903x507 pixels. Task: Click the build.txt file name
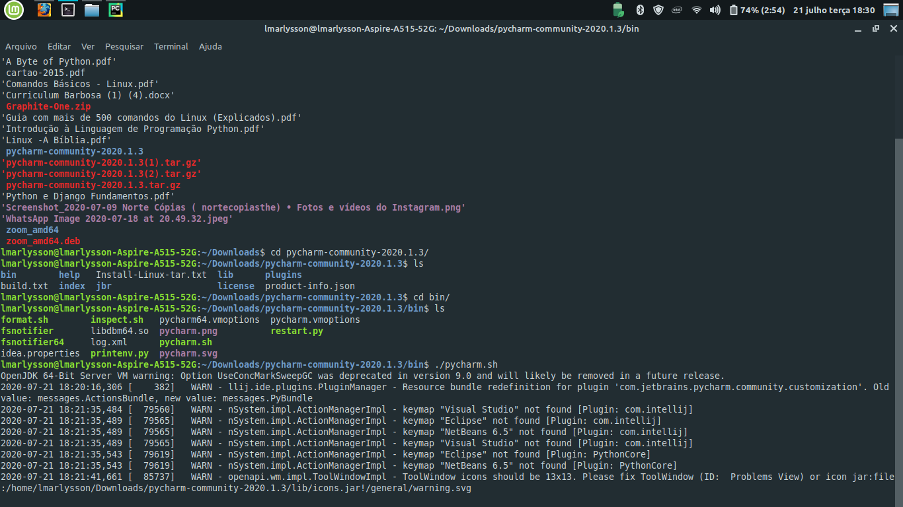pos(24,286)
